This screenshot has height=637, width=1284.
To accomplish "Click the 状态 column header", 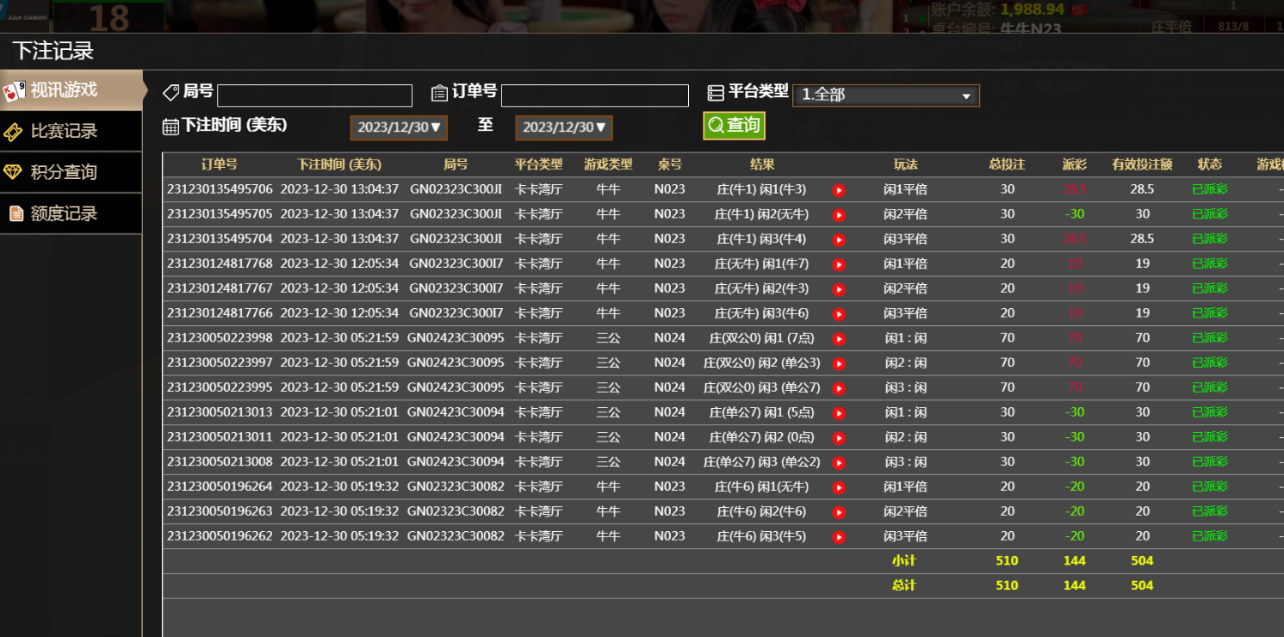I will tap(1209, 164).
